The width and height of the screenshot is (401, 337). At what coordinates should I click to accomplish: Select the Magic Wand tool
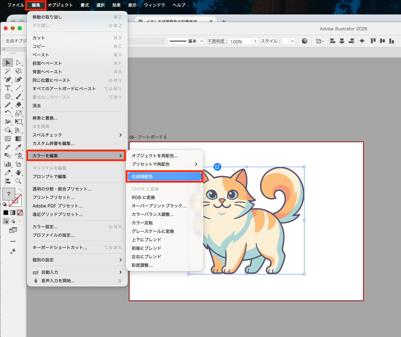[x=8, y=71]
